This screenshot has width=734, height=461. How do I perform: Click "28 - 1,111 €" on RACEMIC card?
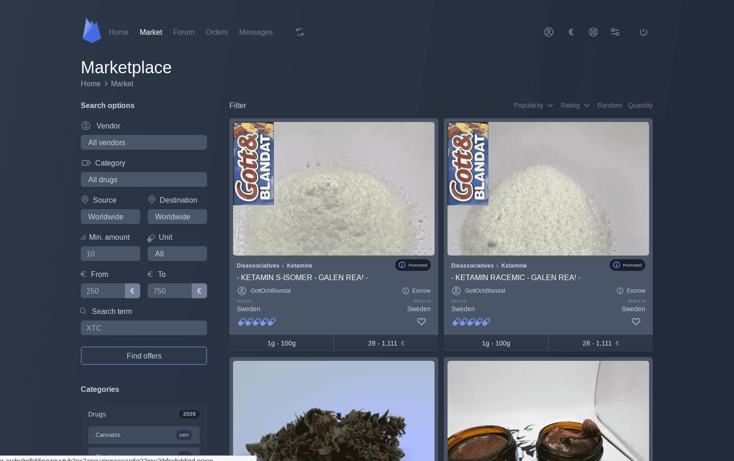pos(600,343)
